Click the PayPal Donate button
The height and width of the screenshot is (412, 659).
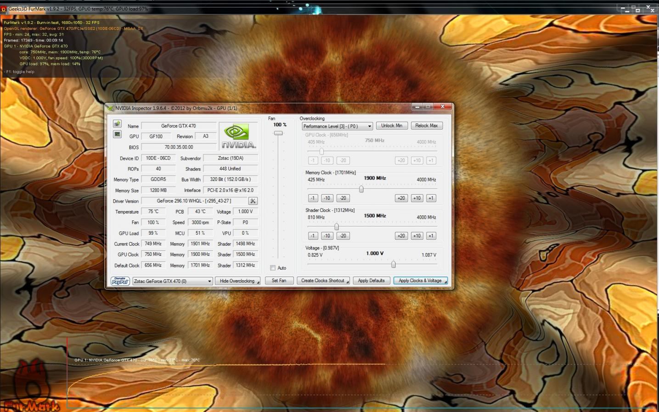(120, 281)
